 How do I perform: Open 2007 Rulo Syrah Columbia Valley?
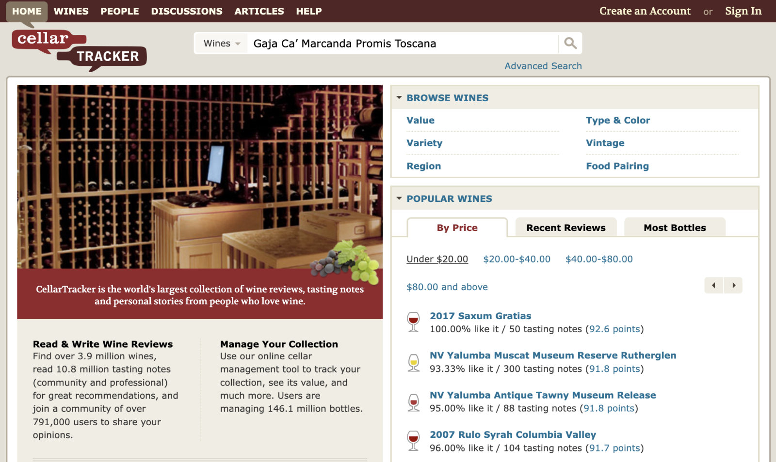pyautogui.click(x=513, y=435)
